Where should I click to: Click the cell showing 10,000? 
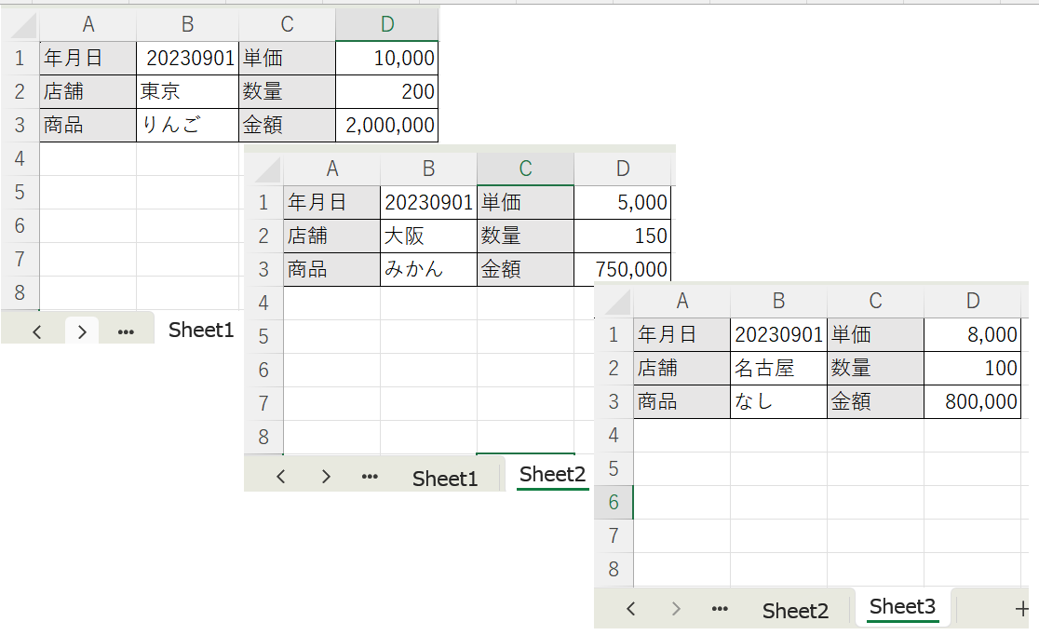(x=387, y=59)
